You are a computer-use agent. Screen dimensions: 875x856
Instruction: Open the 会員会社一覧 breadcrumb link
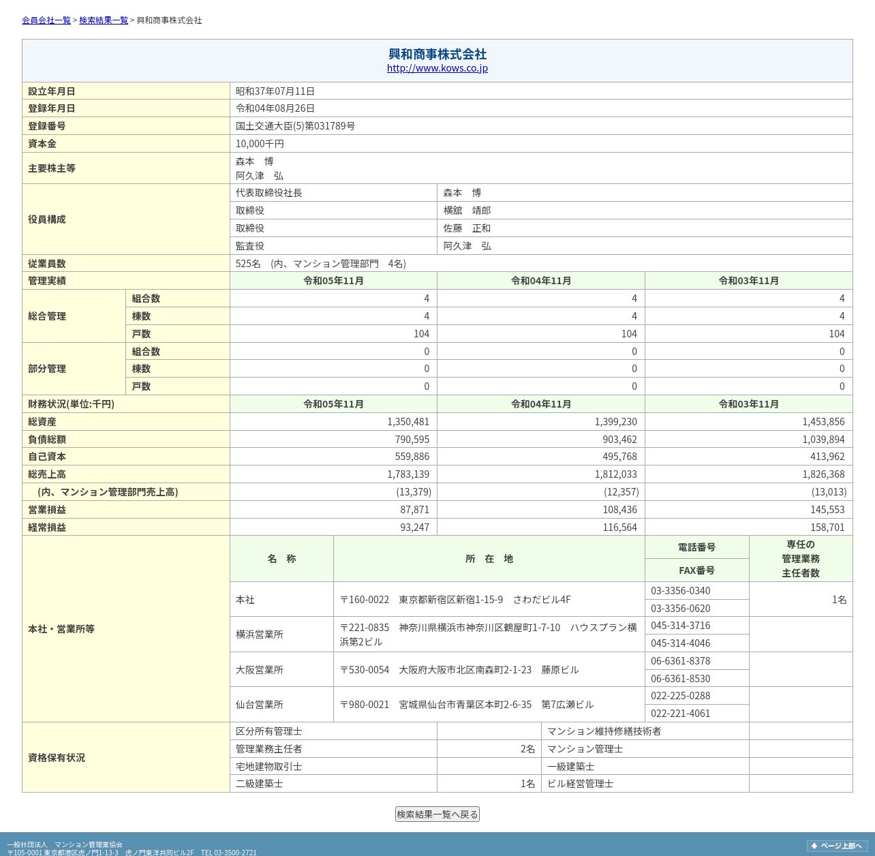pyautogui.click(x=46, y=20)
